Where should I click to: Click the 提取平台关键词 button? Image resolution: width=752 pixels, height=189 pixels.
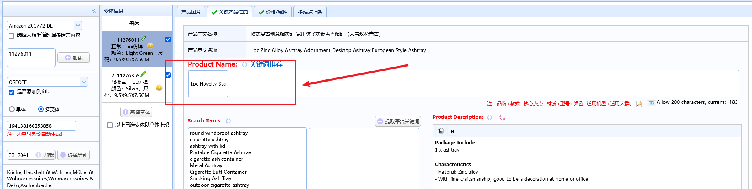pyautogui.click(x=398, y=121)
